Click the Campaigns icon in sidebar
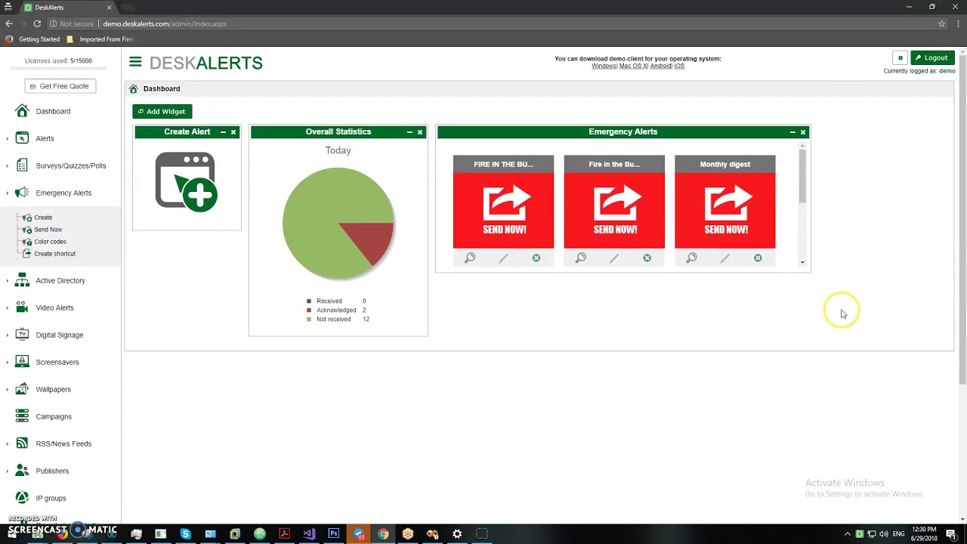The height and width of the screenshot is (544, 967). tap(22, 416)
